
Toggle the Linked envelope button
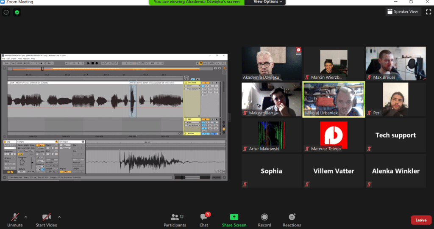click(x=66, y=171)
